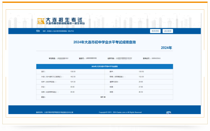Click the 体育 score value 48.30
The height and width of the screenshot is (131, 210).
pos(141,92)
